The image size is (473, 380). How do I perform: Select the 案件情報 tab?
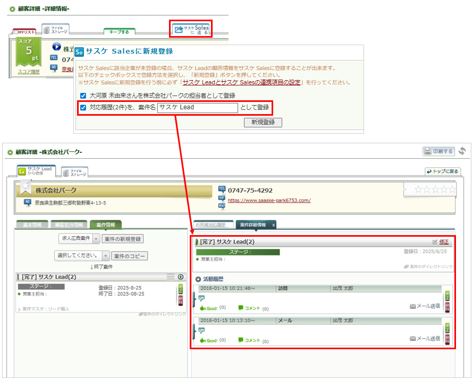pos(106,225)
